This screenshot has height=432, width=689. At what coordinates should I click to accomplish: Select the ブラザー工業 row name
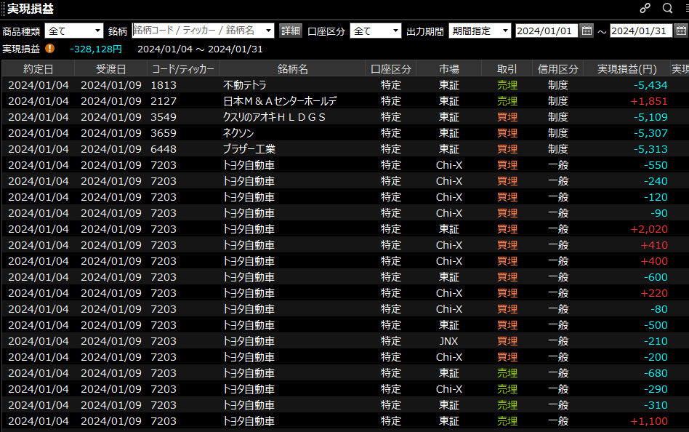pos(249,149)
